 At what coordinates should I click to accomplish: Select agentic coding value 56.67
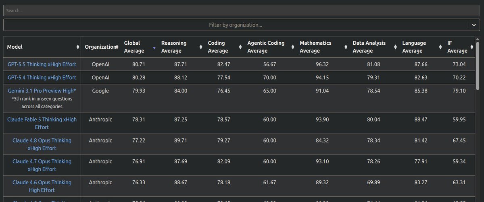click(x=269, y=64)
